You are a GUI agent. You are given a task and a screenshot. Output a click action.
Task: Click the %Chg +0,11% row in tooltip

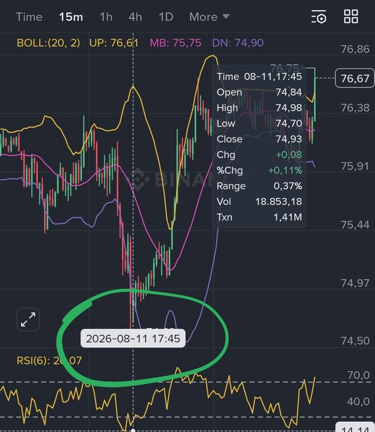point(259,170)
